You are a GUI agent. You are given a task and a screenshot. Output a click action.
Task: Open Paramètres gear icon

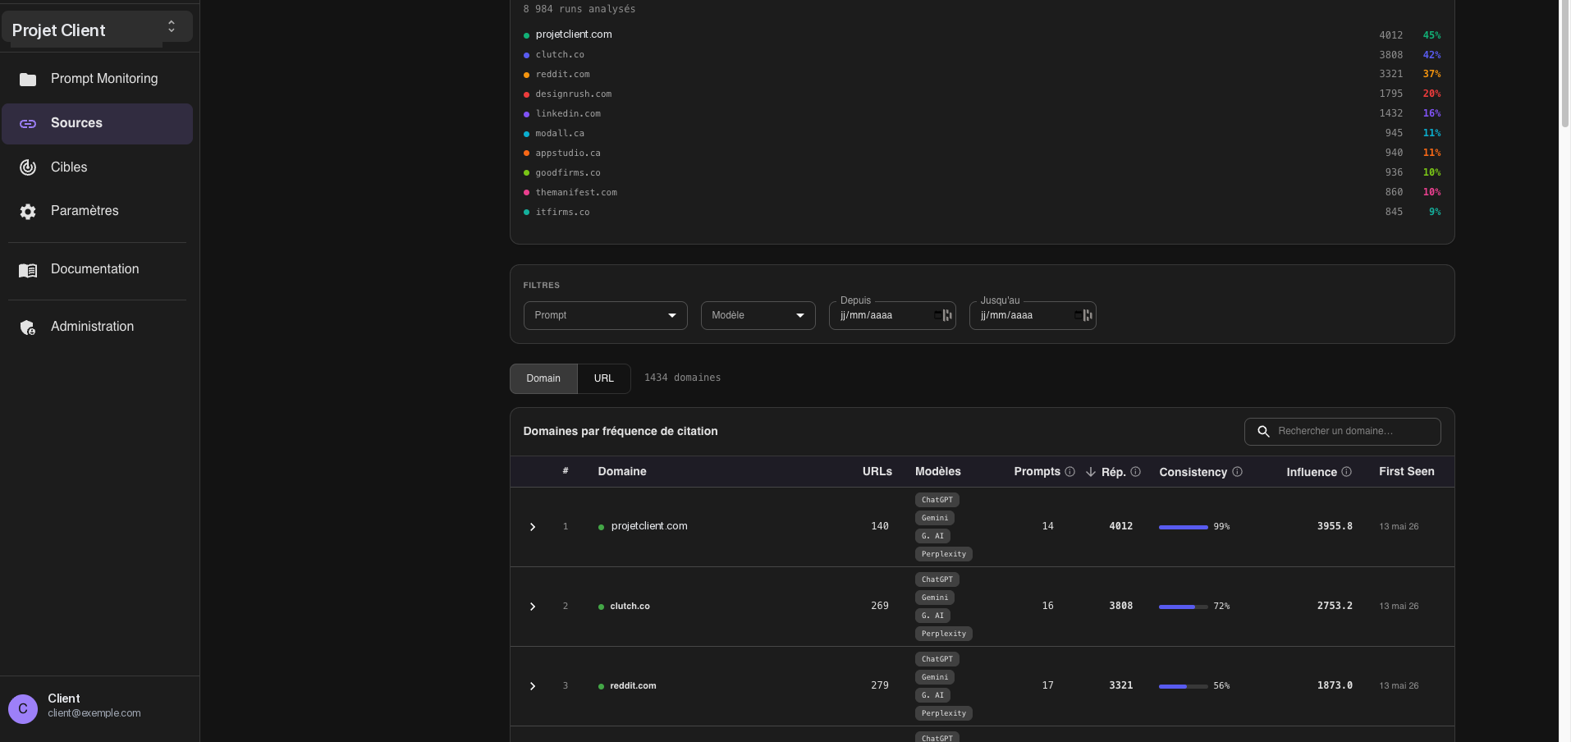(x=28, y=212)
